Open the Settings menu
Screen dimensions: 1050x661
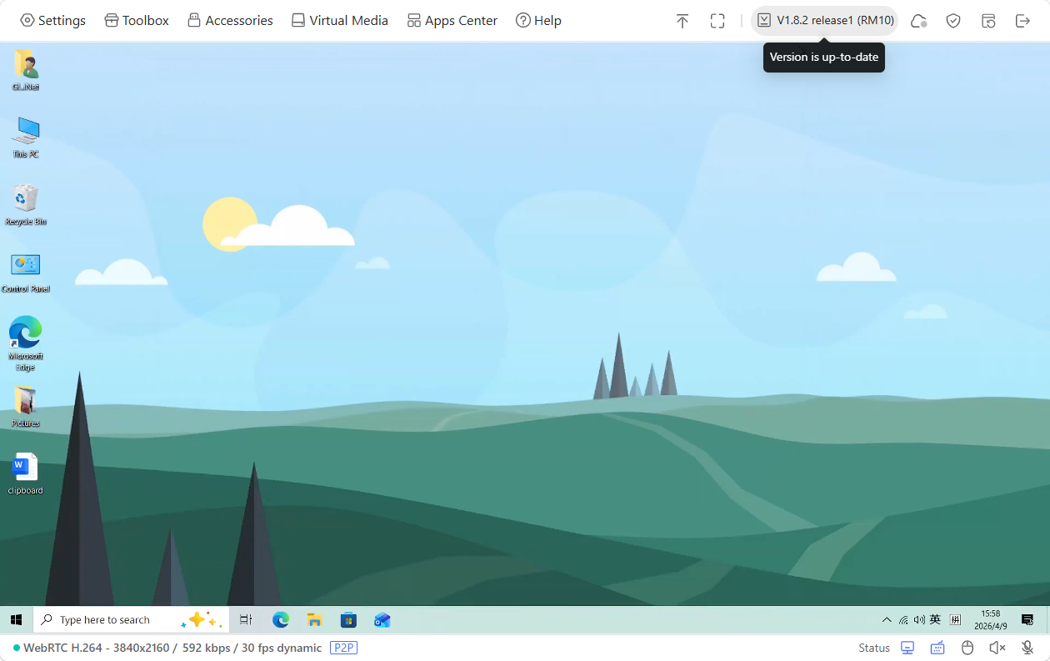tap(52, 21)
